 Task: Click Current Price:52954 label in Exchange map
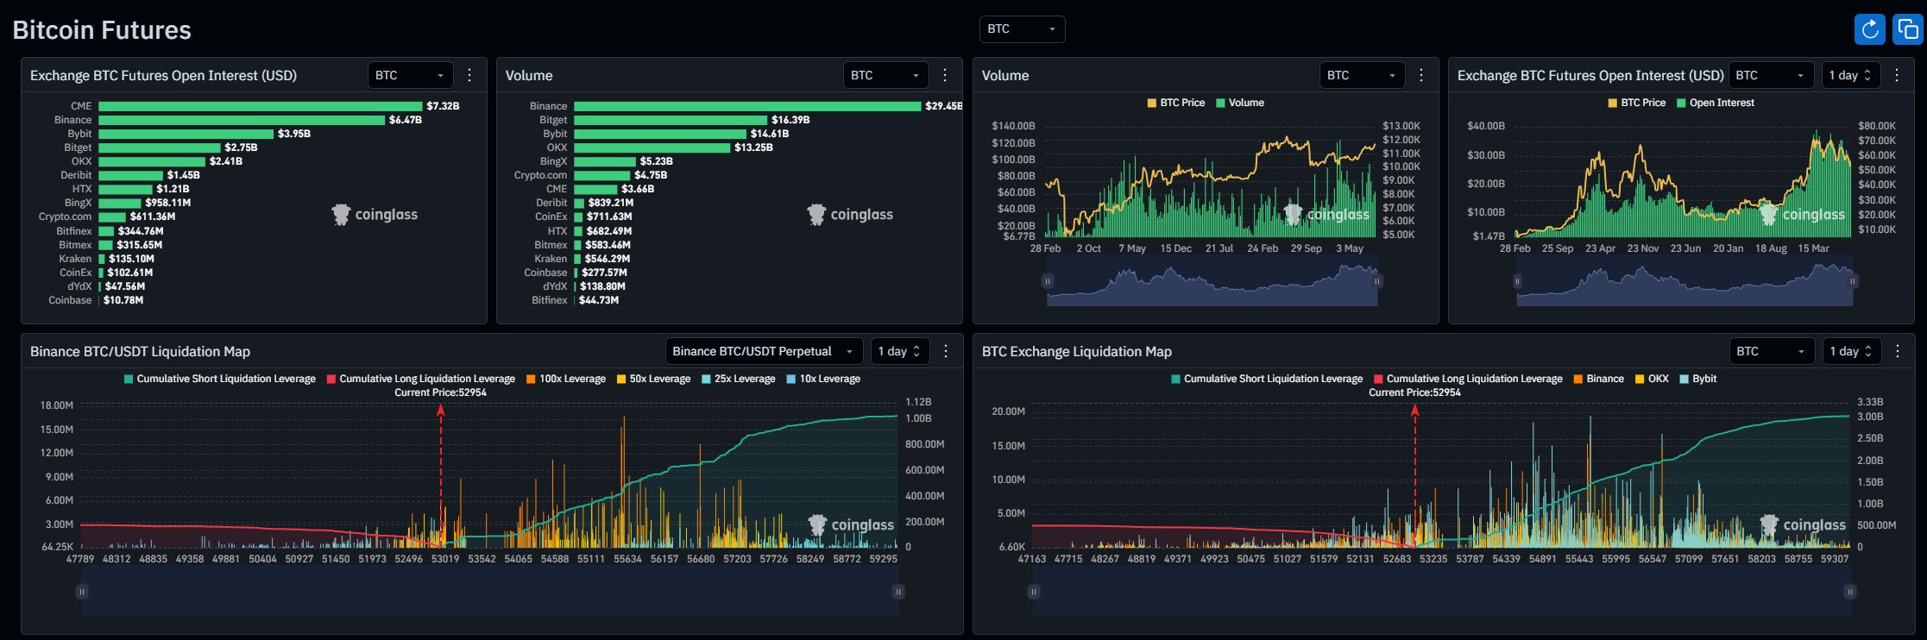(x=1414, y=392)
